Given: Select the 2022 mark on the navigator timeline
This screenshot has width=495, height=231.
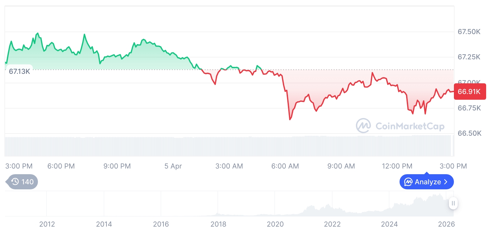Looking at the screenshot, I should point(332,224).
